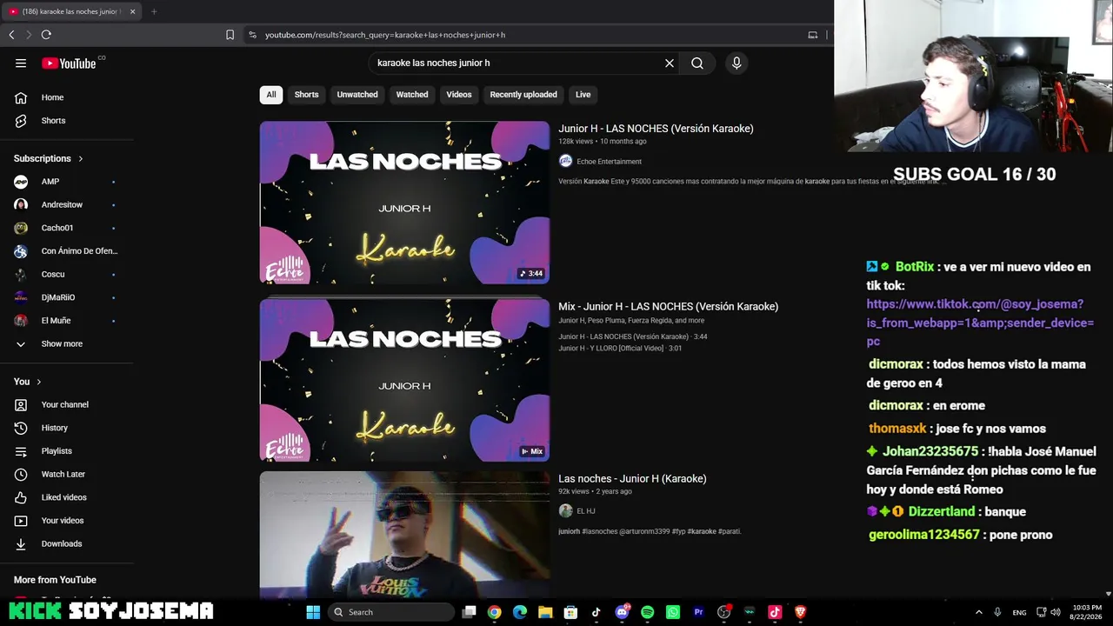
Task: Run the search with the magnifier button
Action: click(697, 63)
